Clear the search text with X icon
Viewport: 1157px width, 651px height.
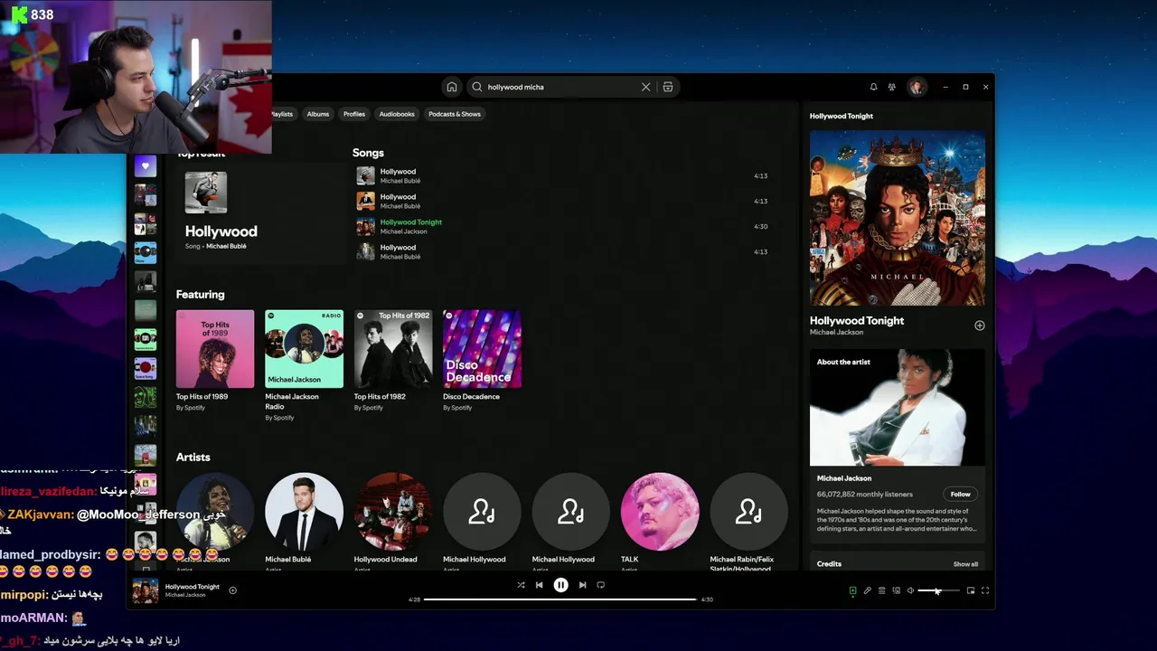click(x=645, y=87)
